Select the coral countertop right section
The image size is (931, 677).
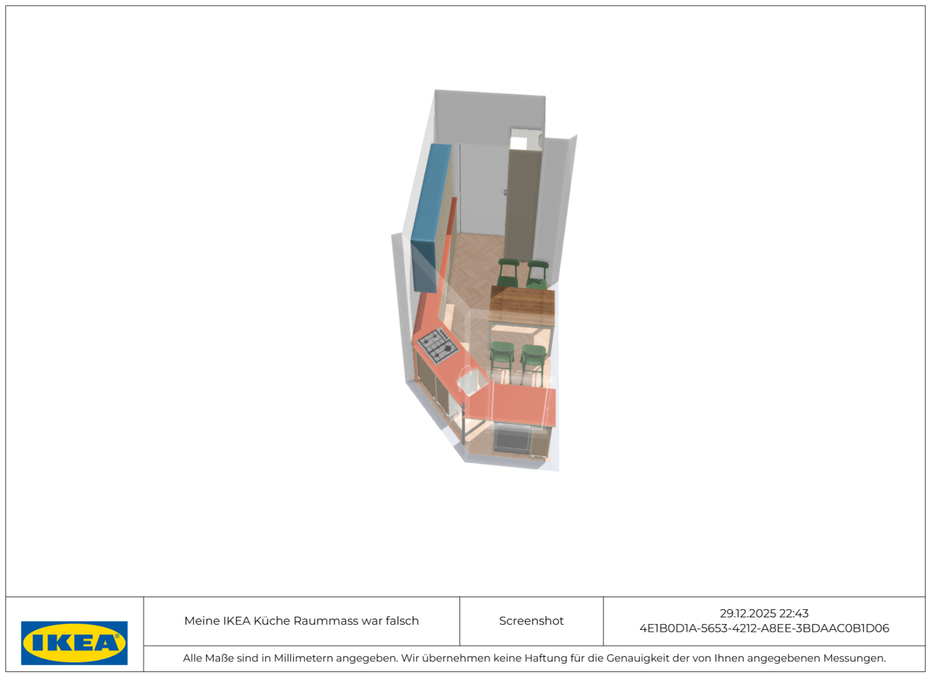[523, 405]
